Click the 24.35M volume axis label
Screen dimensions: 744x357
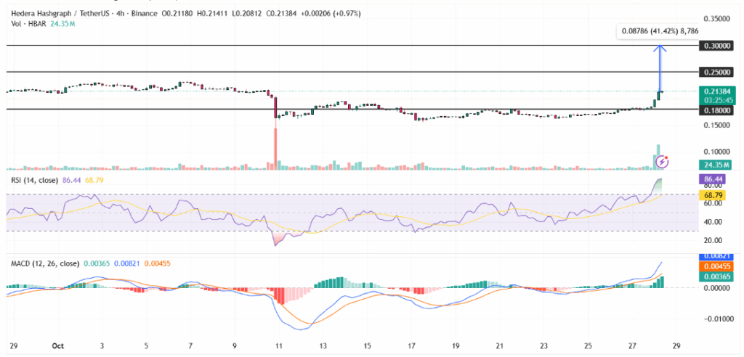[x=715, y=165]
